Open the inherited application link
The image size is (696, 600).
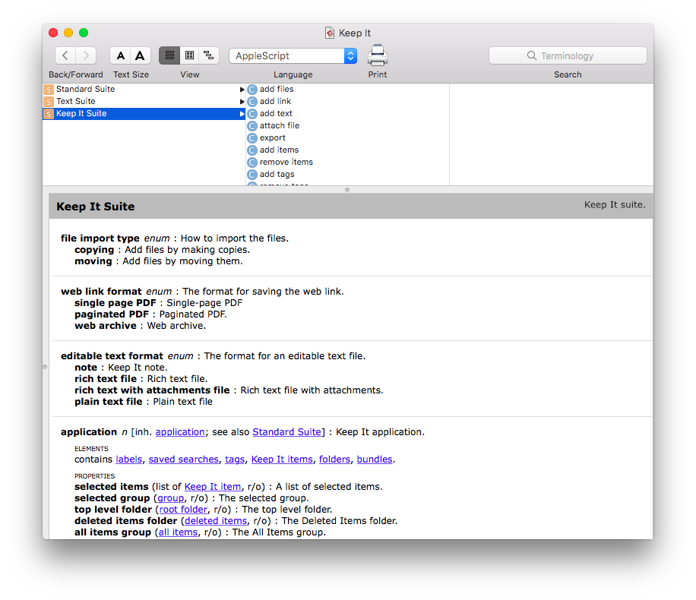point(180,432)
